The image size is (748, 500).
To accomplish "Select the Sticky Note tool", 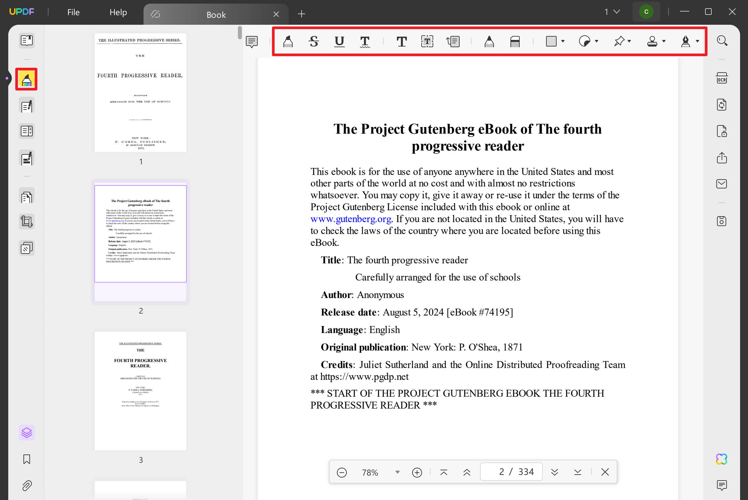I will tap(252, 42).
